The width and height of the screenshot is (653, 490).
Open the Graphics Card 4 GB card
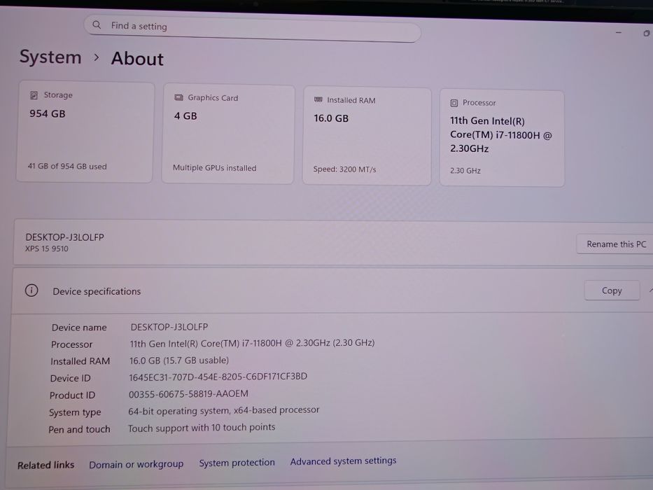[x=228, y=134]
